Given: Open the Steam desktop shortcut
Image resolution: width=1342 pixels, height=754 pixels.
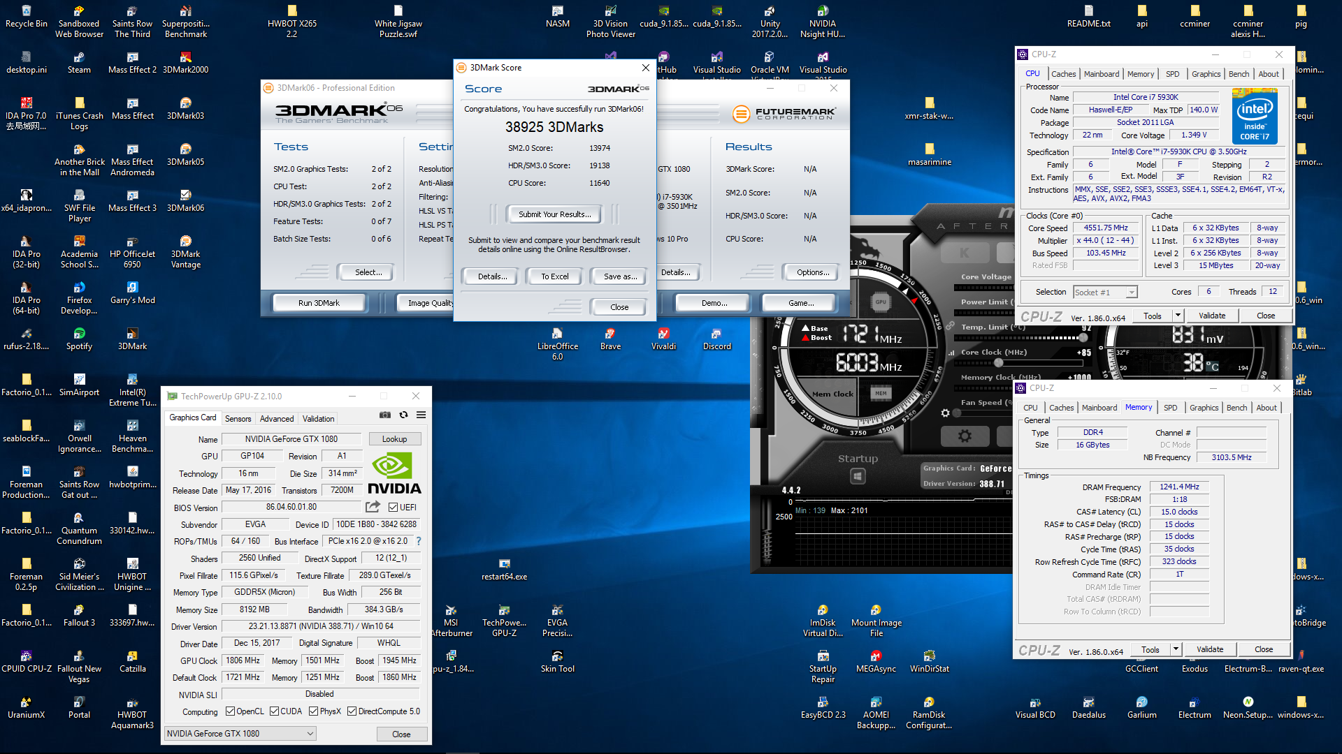Looking at the screenshot, I should tap(79, 63).
